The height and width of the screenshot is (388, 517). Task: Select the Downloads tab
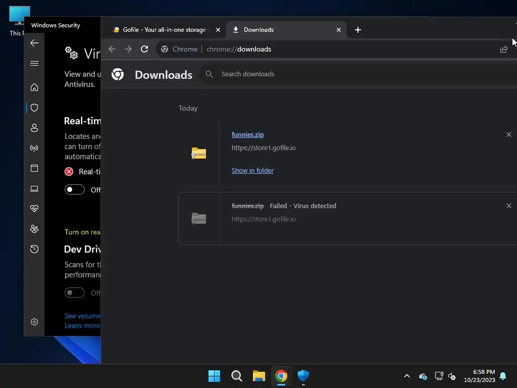[286, 30]
